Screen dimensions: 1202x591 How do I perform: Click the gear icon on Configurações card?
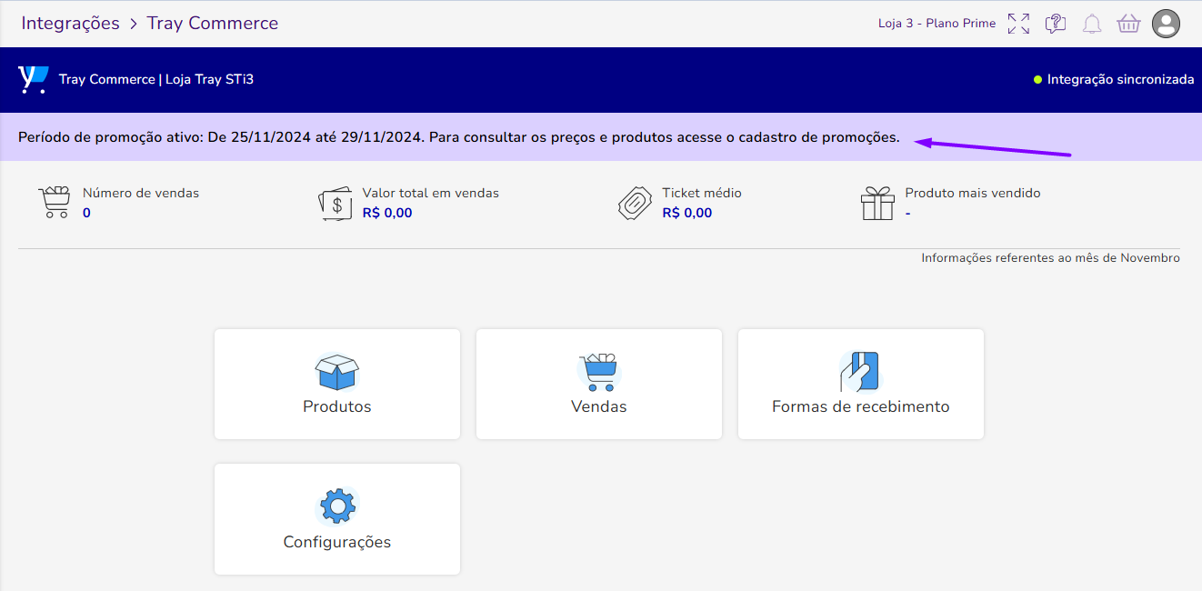pyautogui.click(x=337, y=507)
